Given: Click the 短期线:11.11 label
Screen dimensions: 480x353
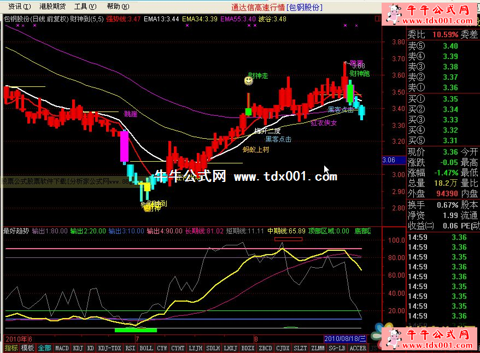Looking at the screenshot, I should pyautogui.click(x=245, y=231).
